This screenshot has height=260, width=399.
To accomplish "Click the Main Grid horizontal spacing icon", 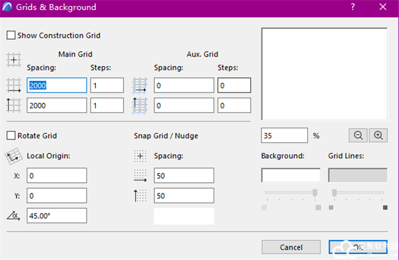I will pos(13,85).
